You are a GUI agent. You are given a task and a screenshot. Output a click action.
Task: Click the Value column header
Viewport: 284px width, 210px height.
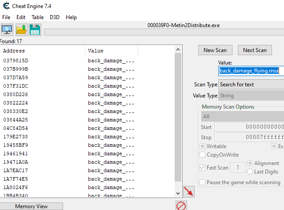click(x=112, y=51)
